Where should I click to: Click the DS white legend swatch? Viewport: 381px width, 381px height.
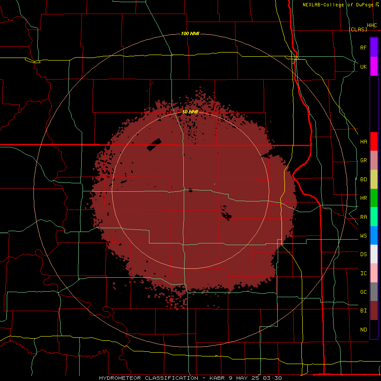tap(374, 254)
